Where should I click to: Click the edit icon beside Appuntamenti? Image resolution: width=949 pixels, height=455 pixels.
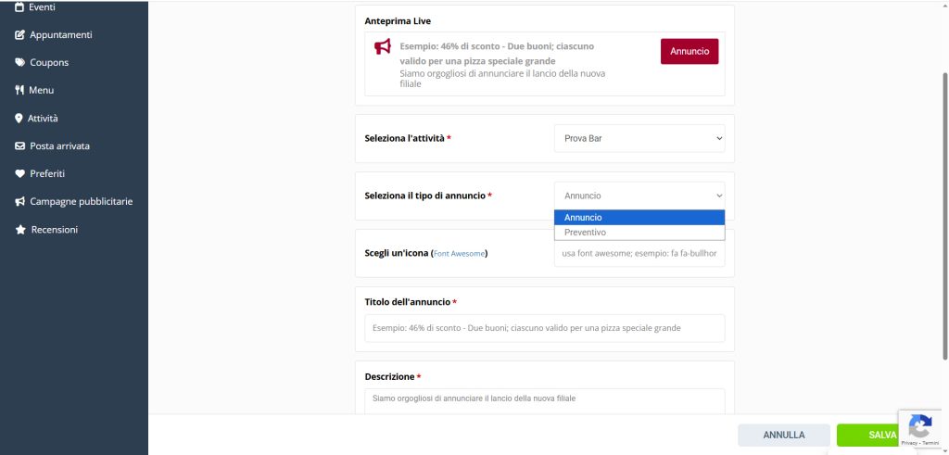20,35
